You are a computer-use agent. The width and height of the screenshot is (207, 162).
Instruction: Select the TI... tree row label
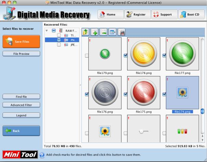click(x=73, y=35)
